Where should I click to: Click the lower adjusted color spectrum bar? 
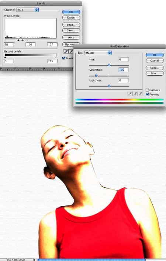coord(120,103)
